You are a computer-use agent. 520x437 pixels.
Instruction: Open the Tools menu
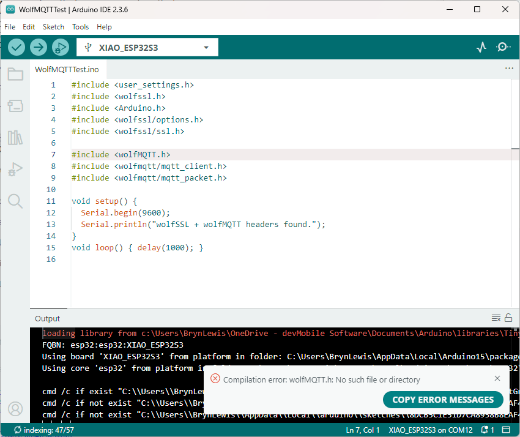point(80,27)
